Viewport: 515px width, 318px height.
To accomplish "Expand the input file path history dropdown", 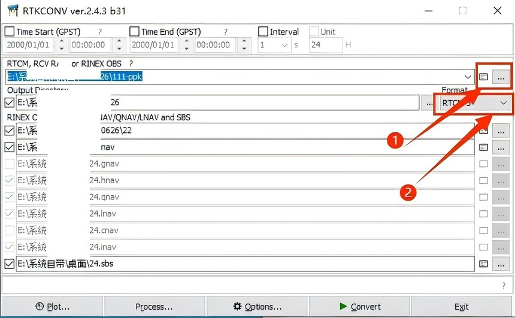I will click(468, 77).
